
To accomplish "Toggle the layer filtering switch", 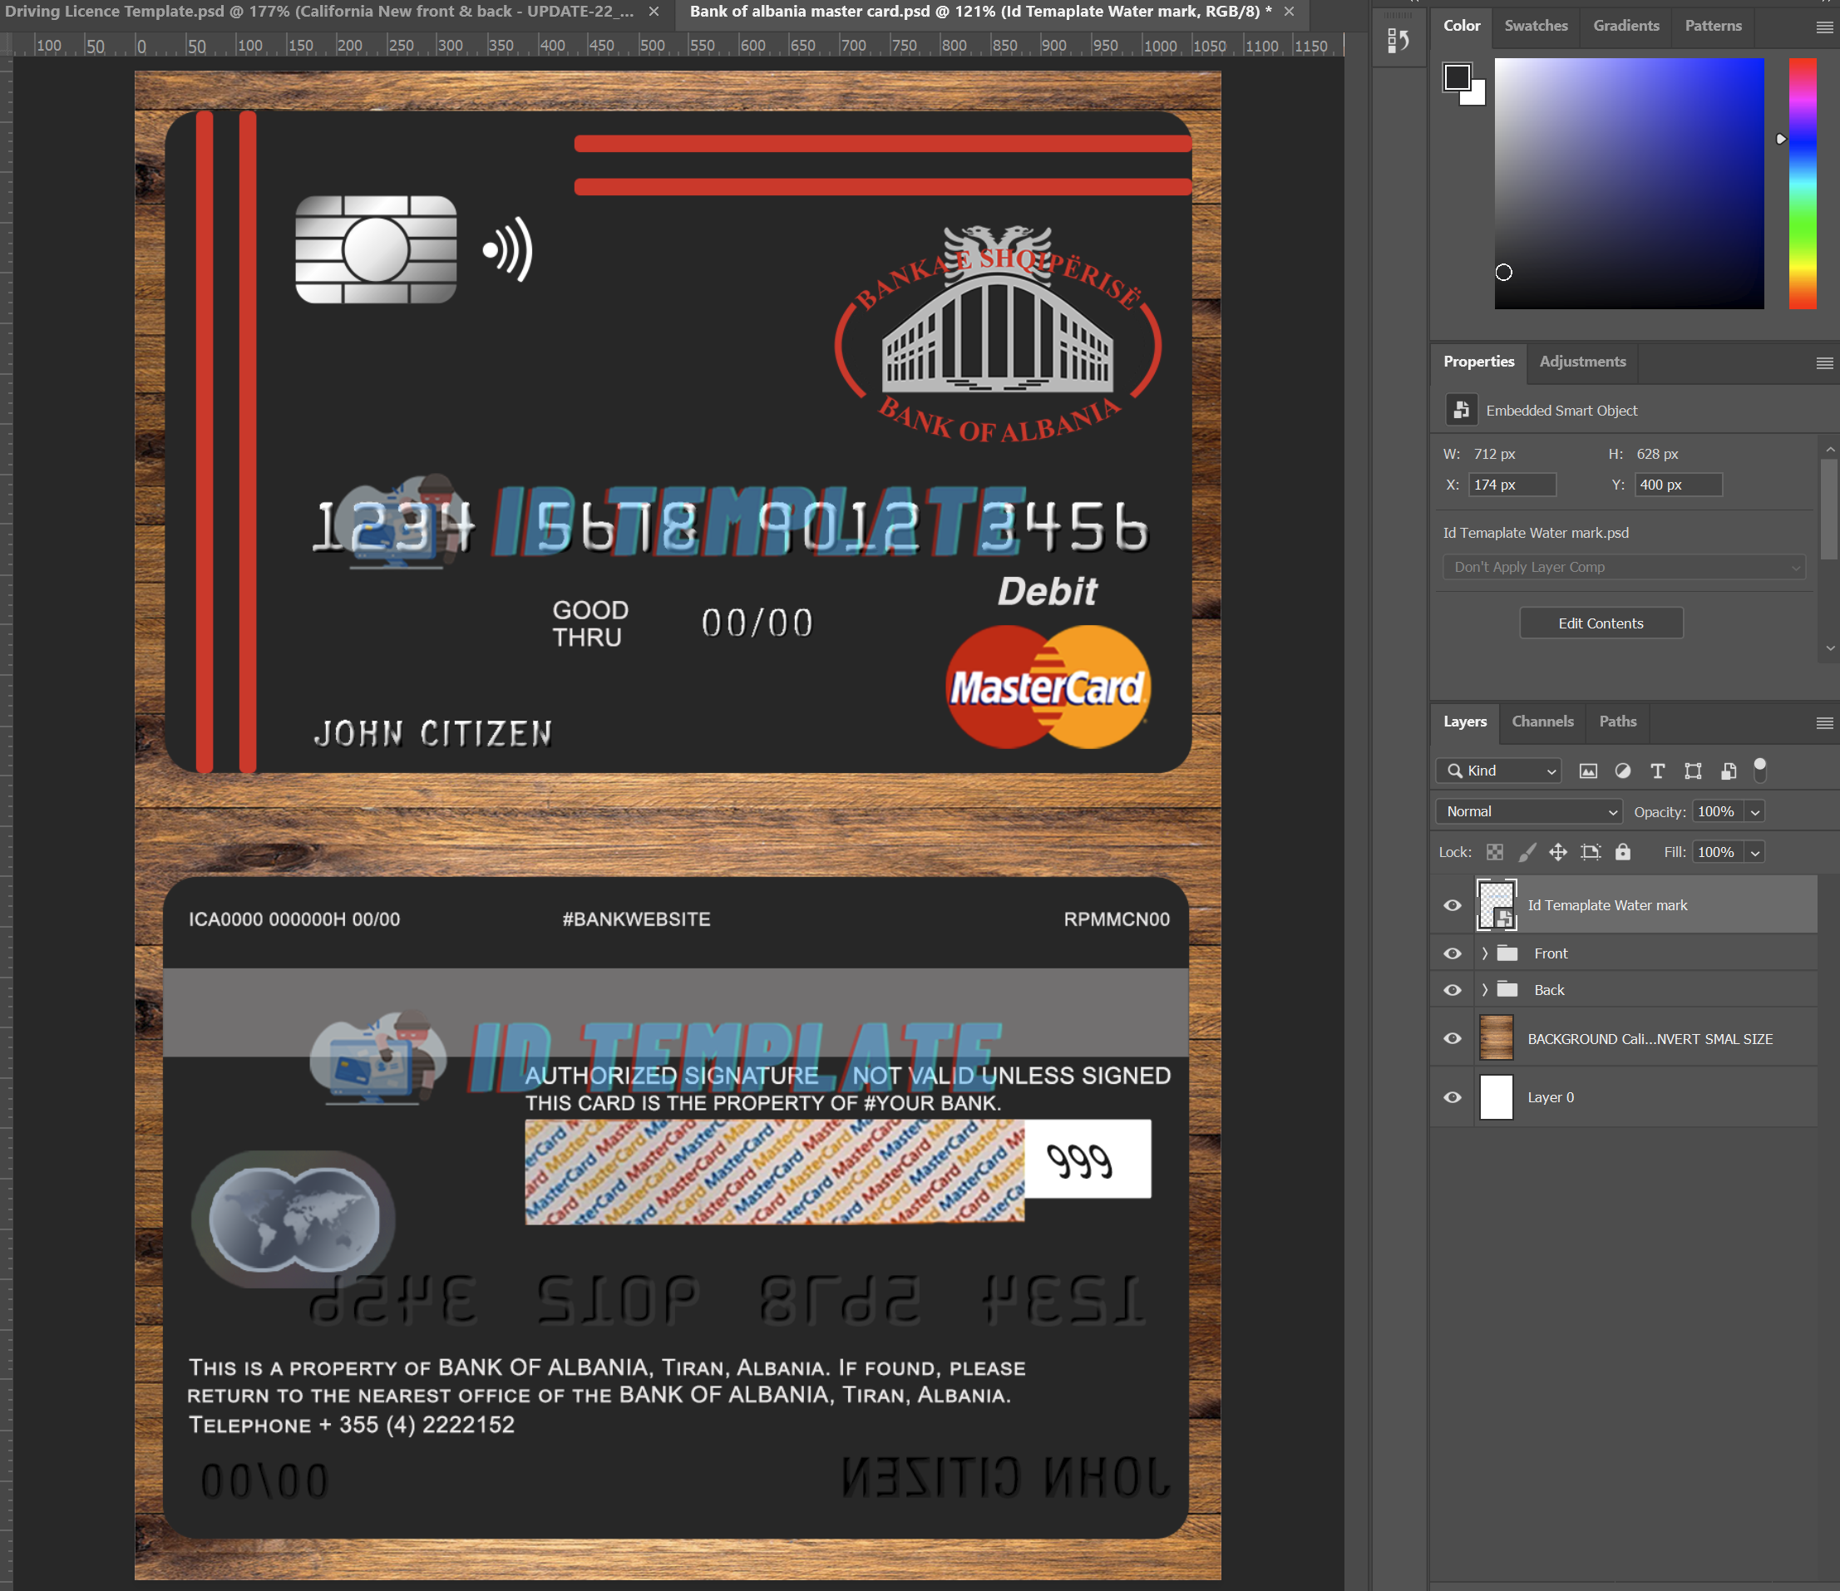I will coord(1759,770).
